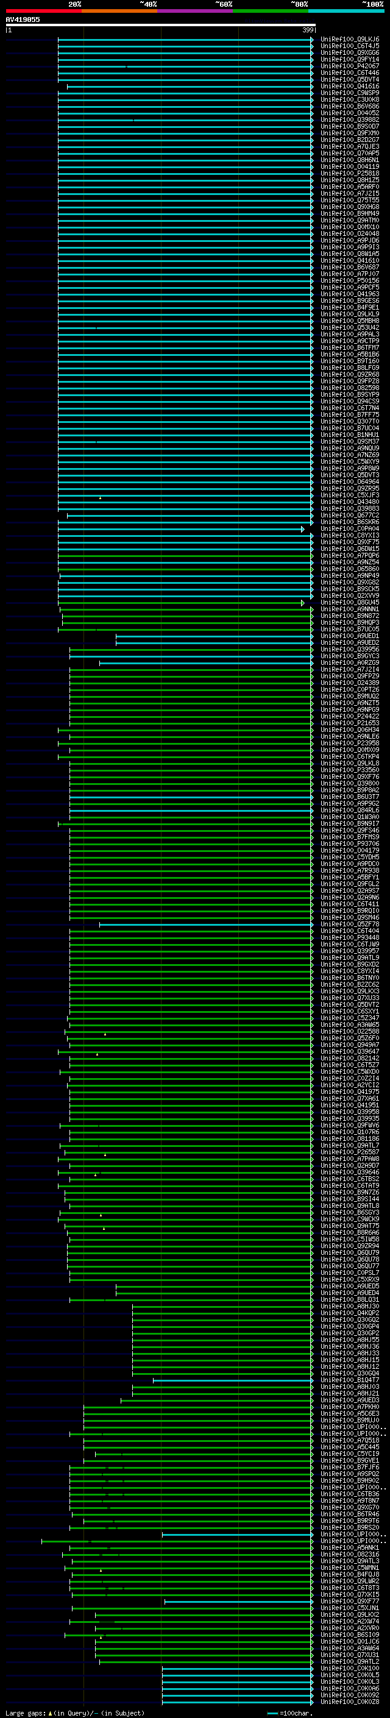Click the white query length bar
The image size is (390, 1718).
click(x=160, y=24)
